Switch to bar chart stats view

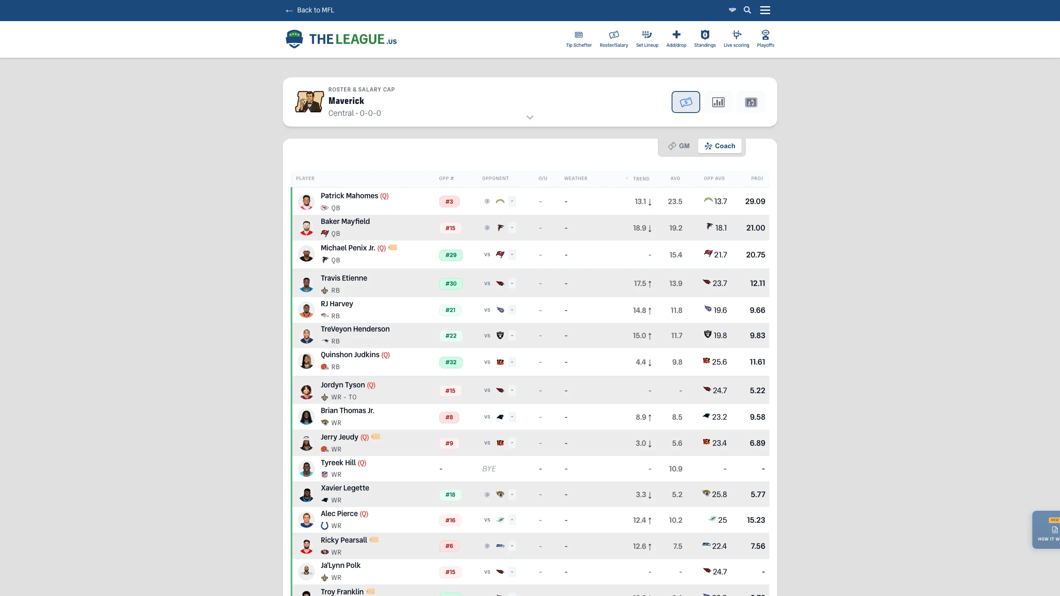click(718, 102)
